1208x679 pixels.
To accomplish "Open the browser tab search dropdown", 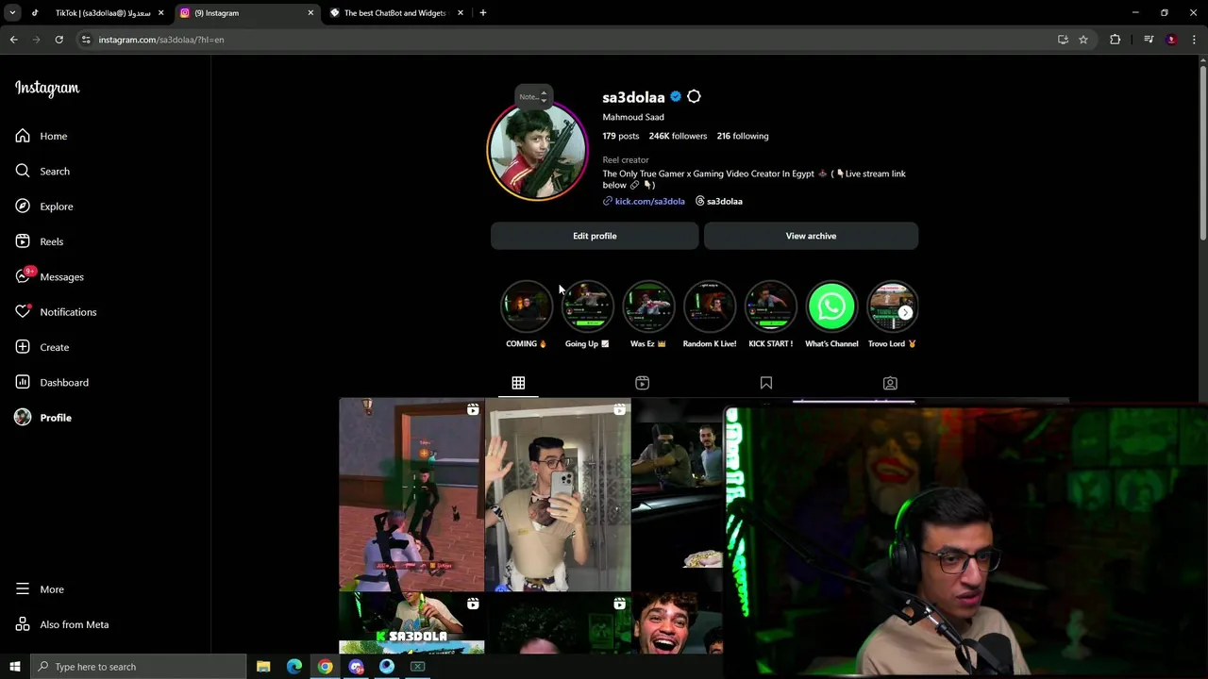I will coord(12,13).
